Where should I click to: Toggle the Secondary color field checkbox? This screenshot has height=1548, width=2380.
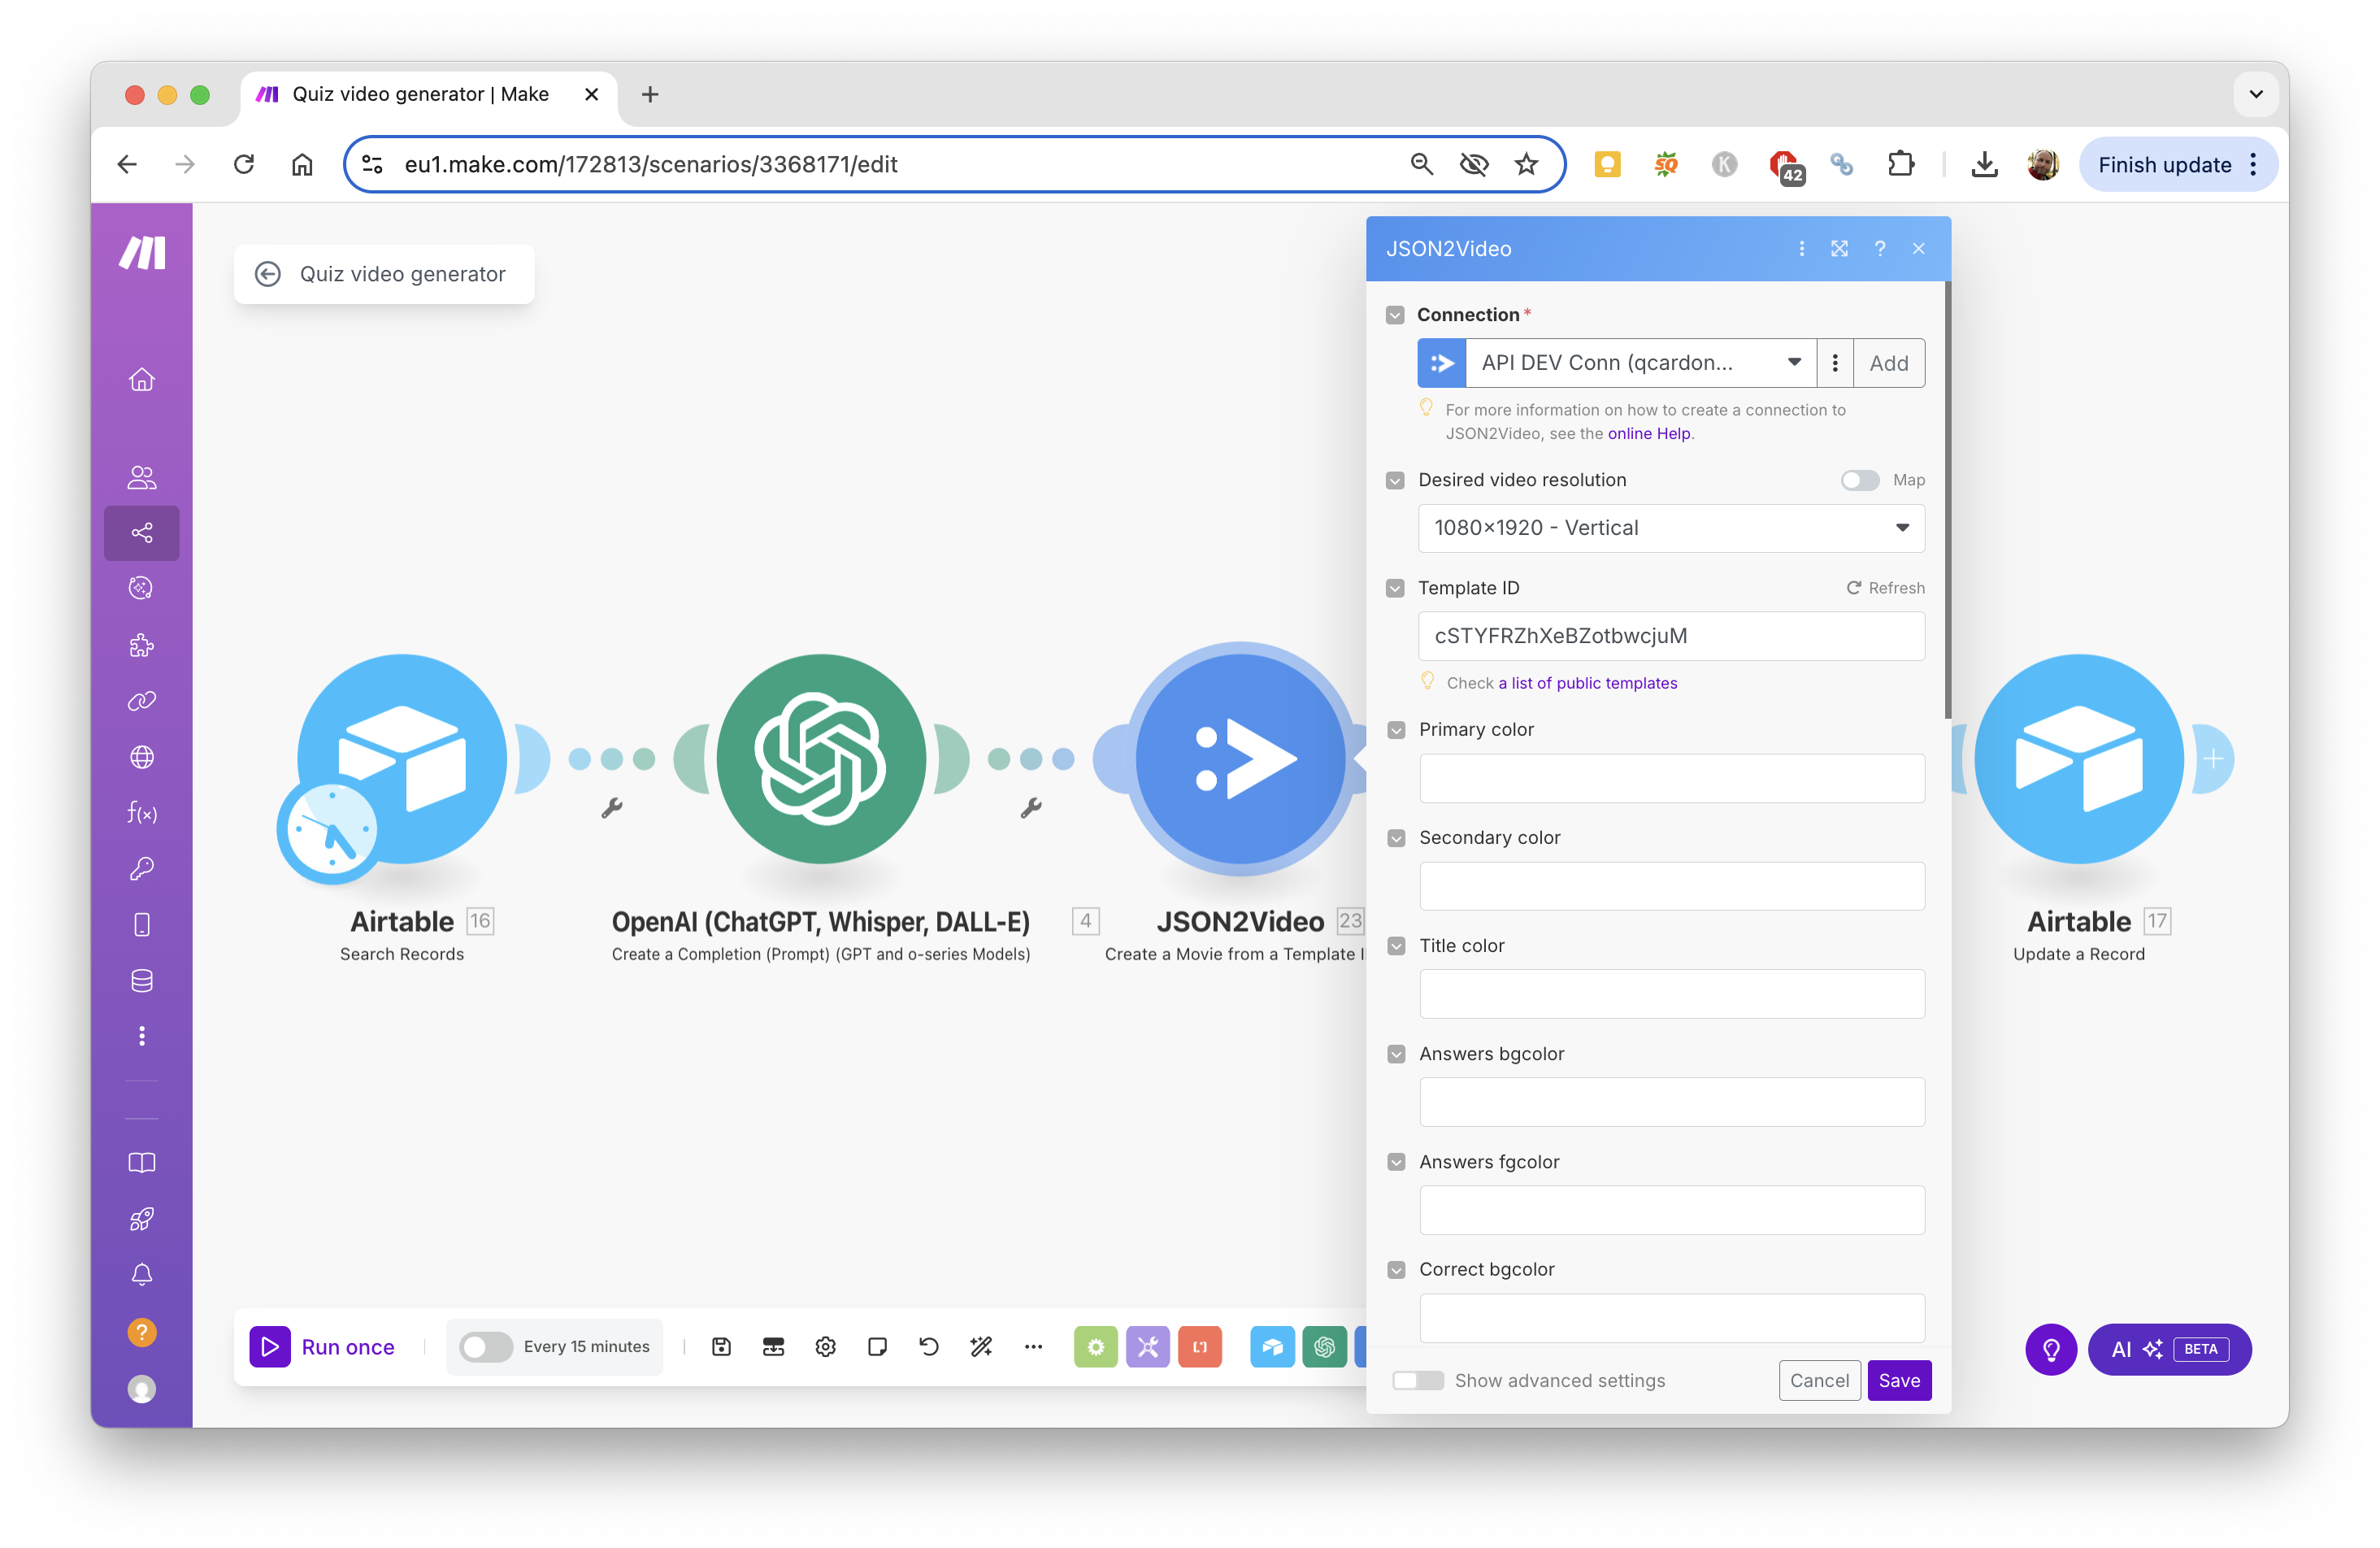[1396, 838]
